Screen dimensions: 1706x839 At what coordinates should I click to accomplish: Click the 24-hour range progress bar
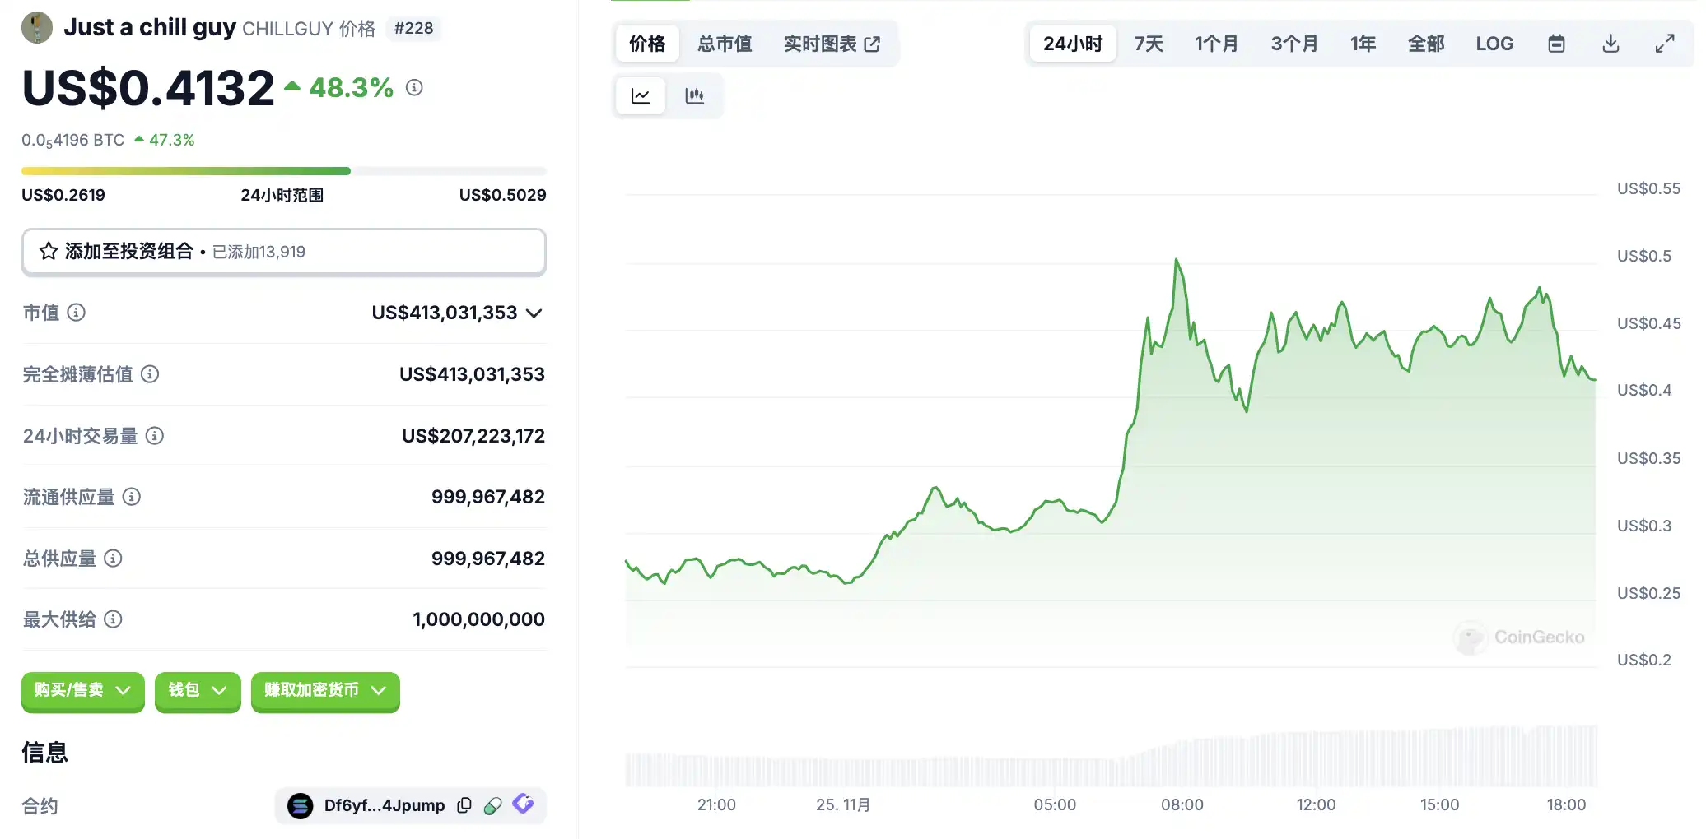click(284, 171)
